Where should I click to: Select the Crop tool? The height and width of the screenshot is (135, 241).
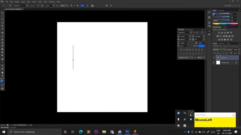[x=2, y=26]
